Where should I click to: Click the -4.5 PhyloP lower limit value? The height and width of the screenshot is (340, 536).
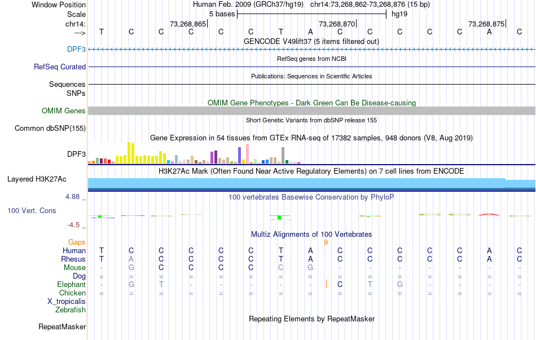tap(73, 225)
